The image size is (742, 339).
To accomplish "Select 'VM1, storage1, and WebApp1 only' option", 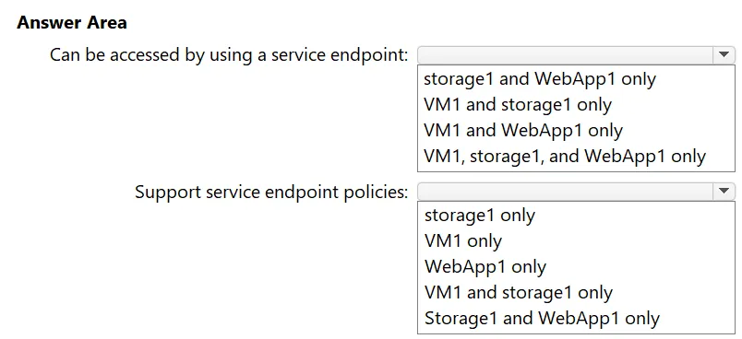I will click(x=565, y=156).
